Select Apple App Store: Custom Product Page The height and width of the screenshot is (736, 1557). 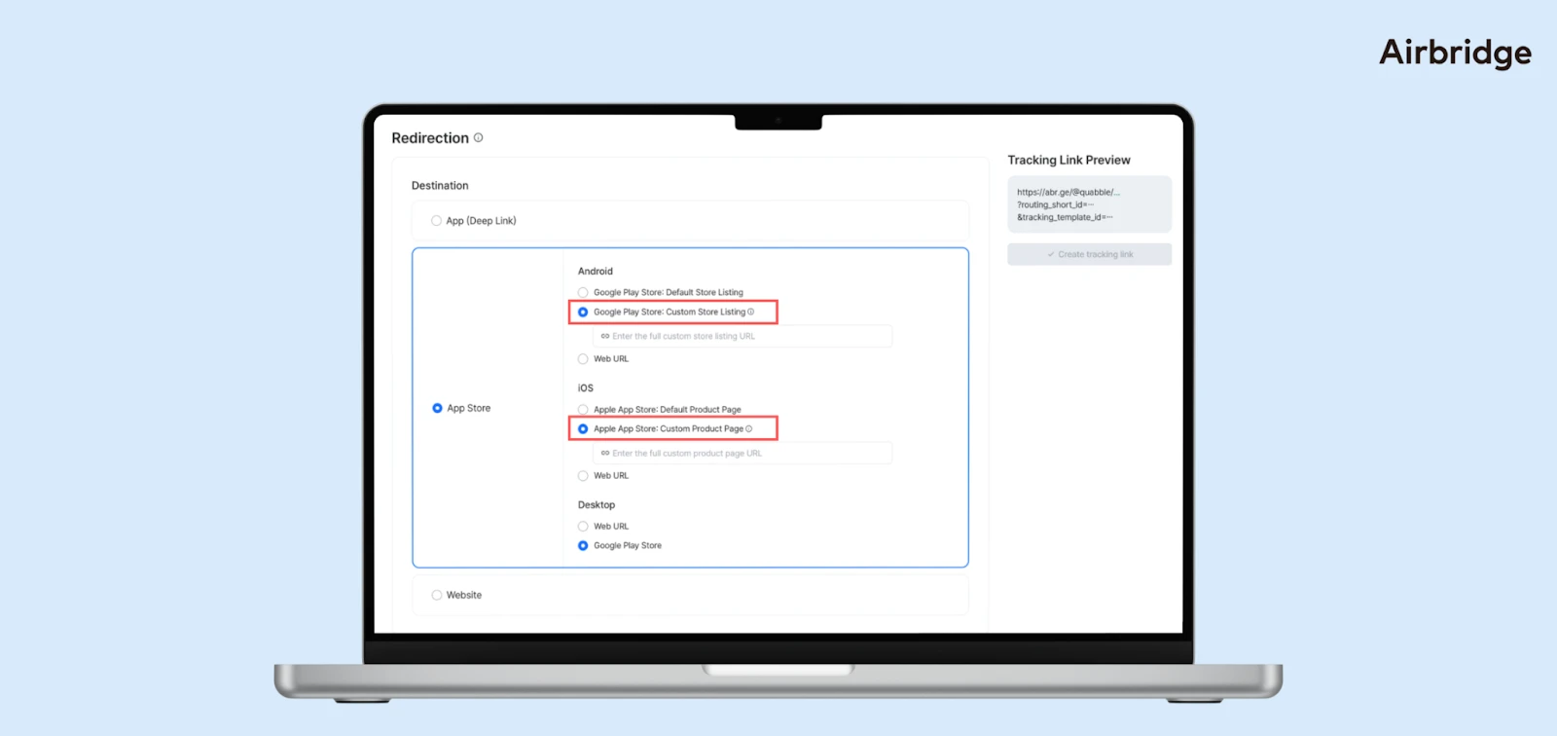coord(583,429)
